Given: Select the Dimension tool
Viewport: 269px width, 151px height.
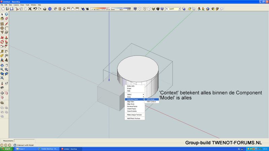Looking at the screenshot, I should click(6, 52).
